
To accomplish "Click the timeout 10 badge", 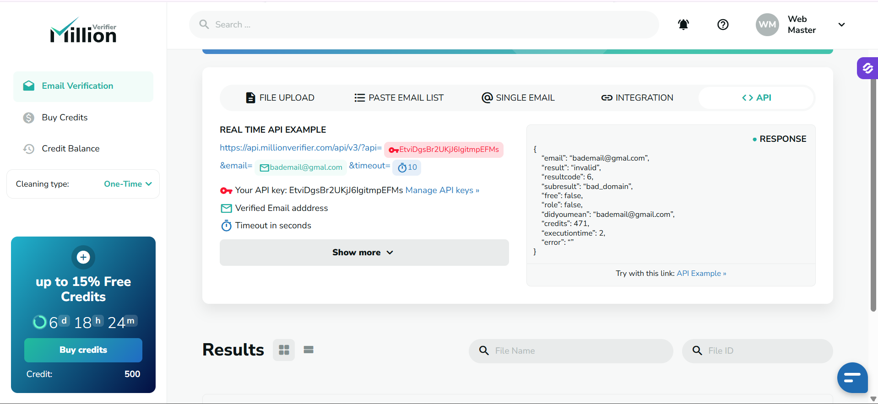I will tap(407, 167).
